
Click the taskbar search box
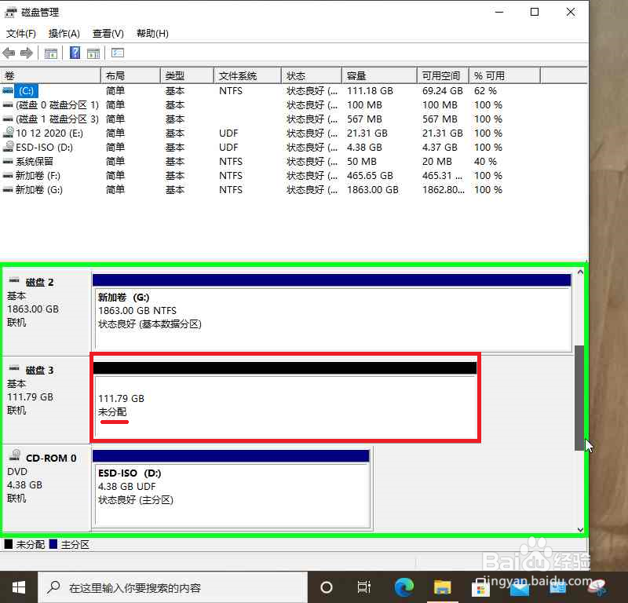(x=172, y=587)
